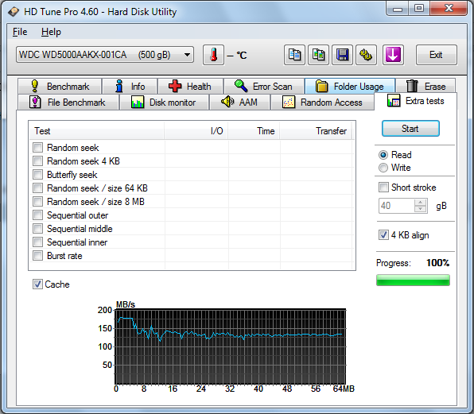Click the copy text to clipboard icon
This screenshot has height=414, width=474.
click(x=294, y=55)
